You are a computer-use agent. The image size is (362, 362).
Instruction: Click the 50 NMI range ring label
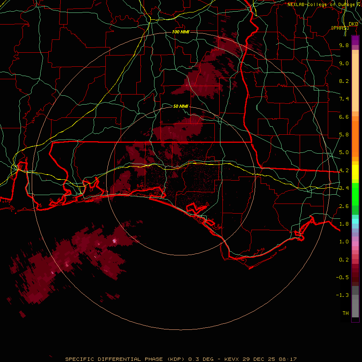pos(181,106)
